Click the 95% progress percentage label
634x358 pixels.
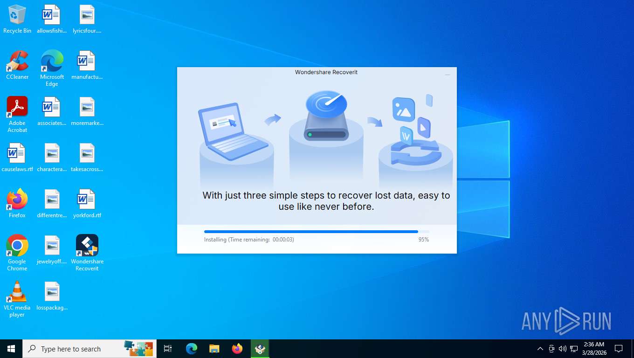[x=424, y=240]
